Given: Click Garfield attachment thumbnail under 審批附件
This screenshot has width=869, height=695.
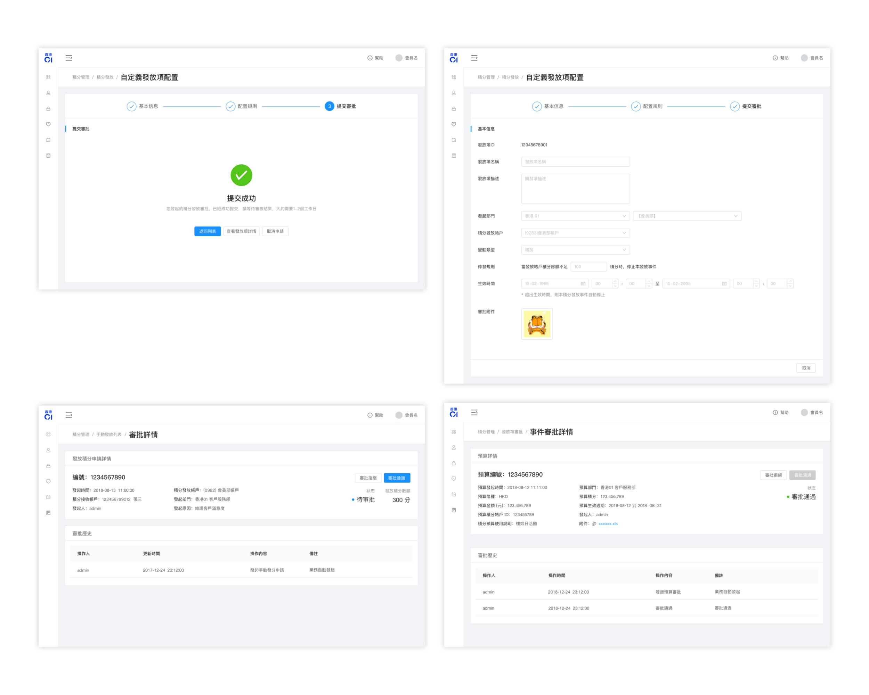Looking at the screenshot, I should point(536,324).
